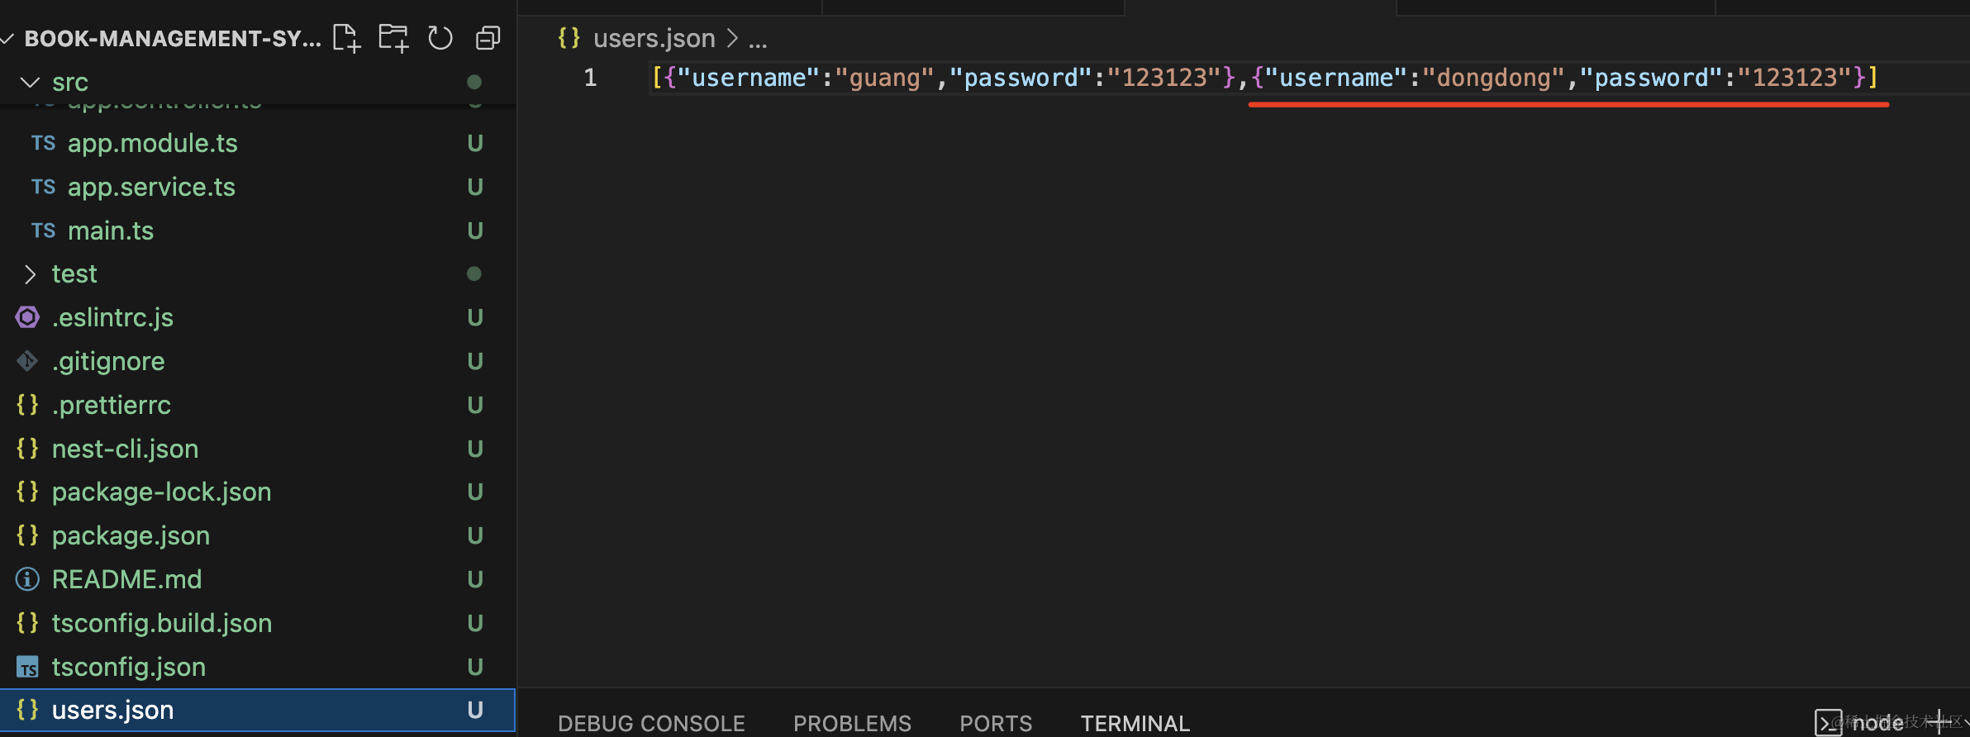Select the TERMINAL tab
The image size is (1970, 737).
click(1135, 723)
